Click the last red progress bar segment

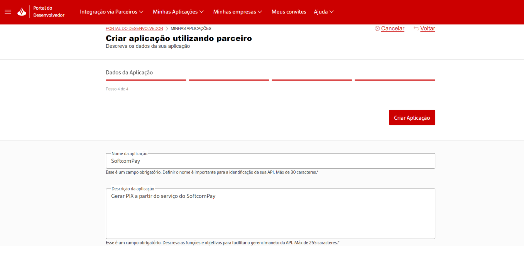[x=394, y=80]
